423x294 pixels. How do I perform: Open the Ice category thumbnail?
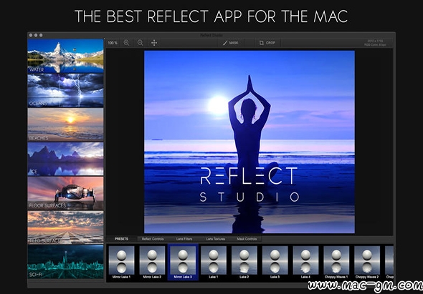tap(65, 159)
